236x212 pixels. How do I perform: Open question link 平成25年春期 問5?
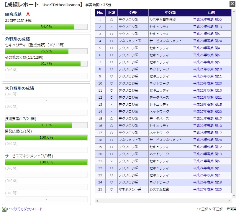(x=206, y=62)
